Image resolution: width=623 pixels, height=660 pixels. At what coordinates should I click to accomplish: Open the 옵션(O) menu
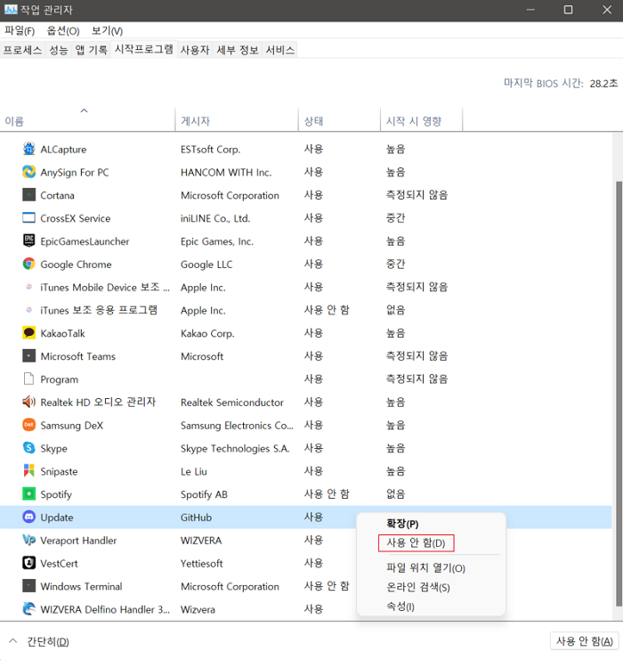[x=63, y=30]
